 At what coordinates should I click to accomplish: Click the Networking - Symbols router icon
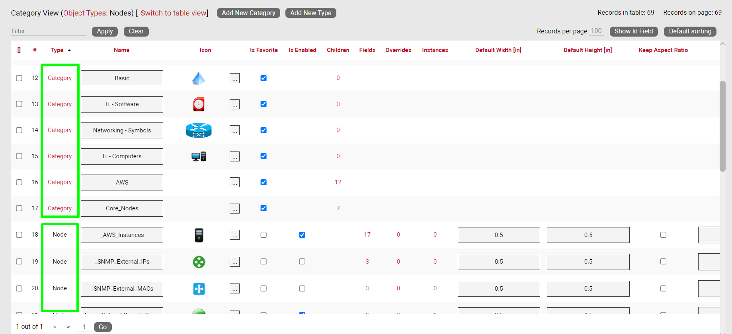(199, 130)
